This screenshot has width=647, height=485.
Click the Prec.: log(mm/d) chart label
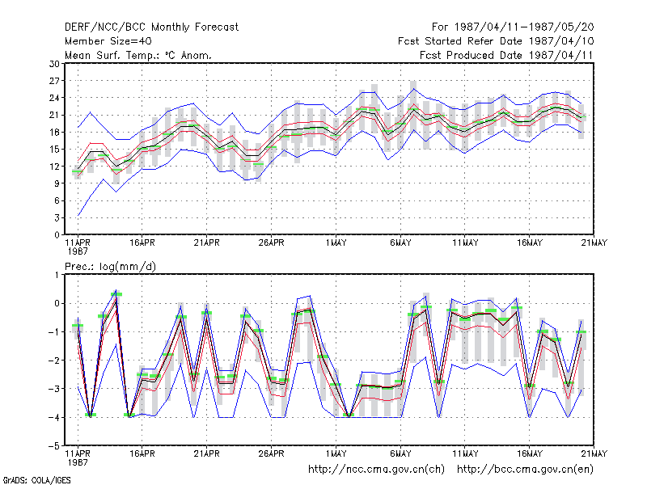tap(110, 267)
